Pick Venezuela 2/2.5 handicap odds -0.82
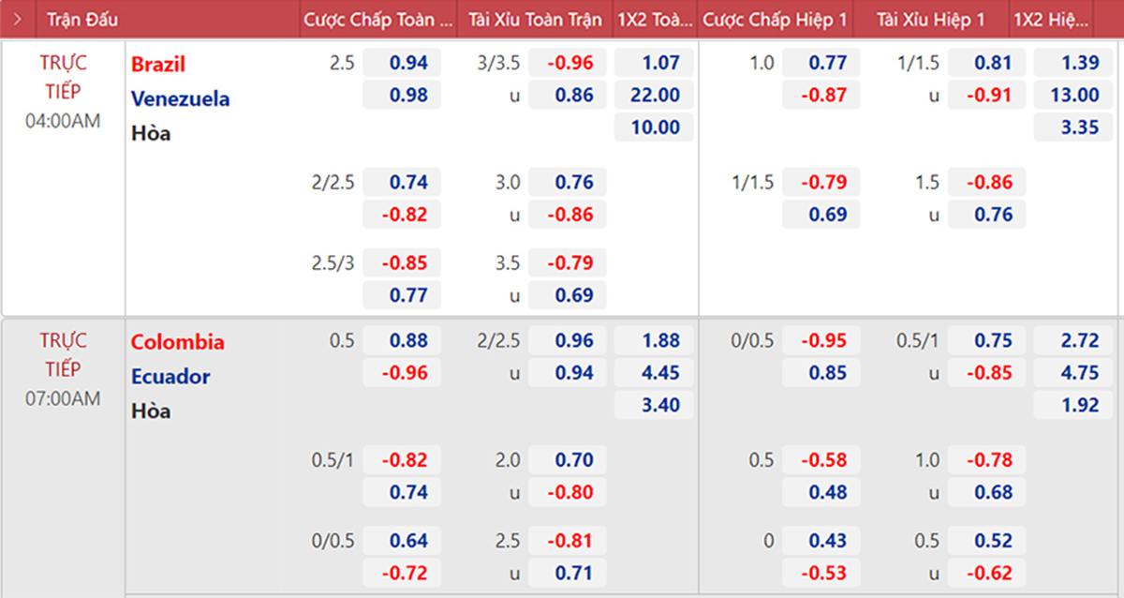This screenshot has height=598, width=1124. tap(402, 214)
